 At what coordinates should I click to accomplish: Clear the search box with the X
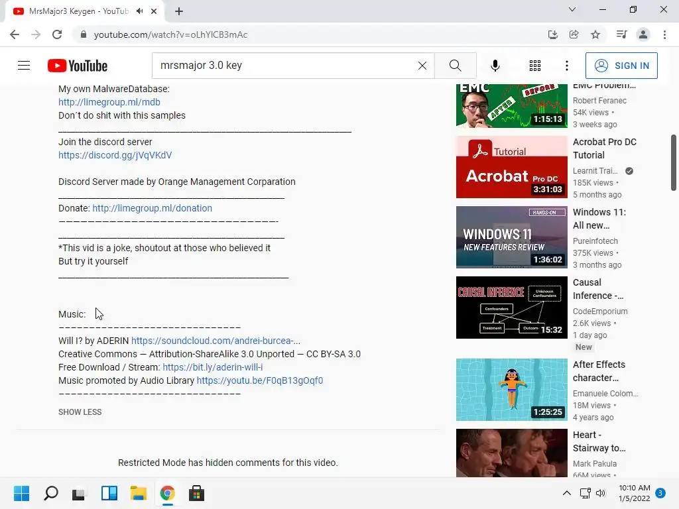[422, 66]
